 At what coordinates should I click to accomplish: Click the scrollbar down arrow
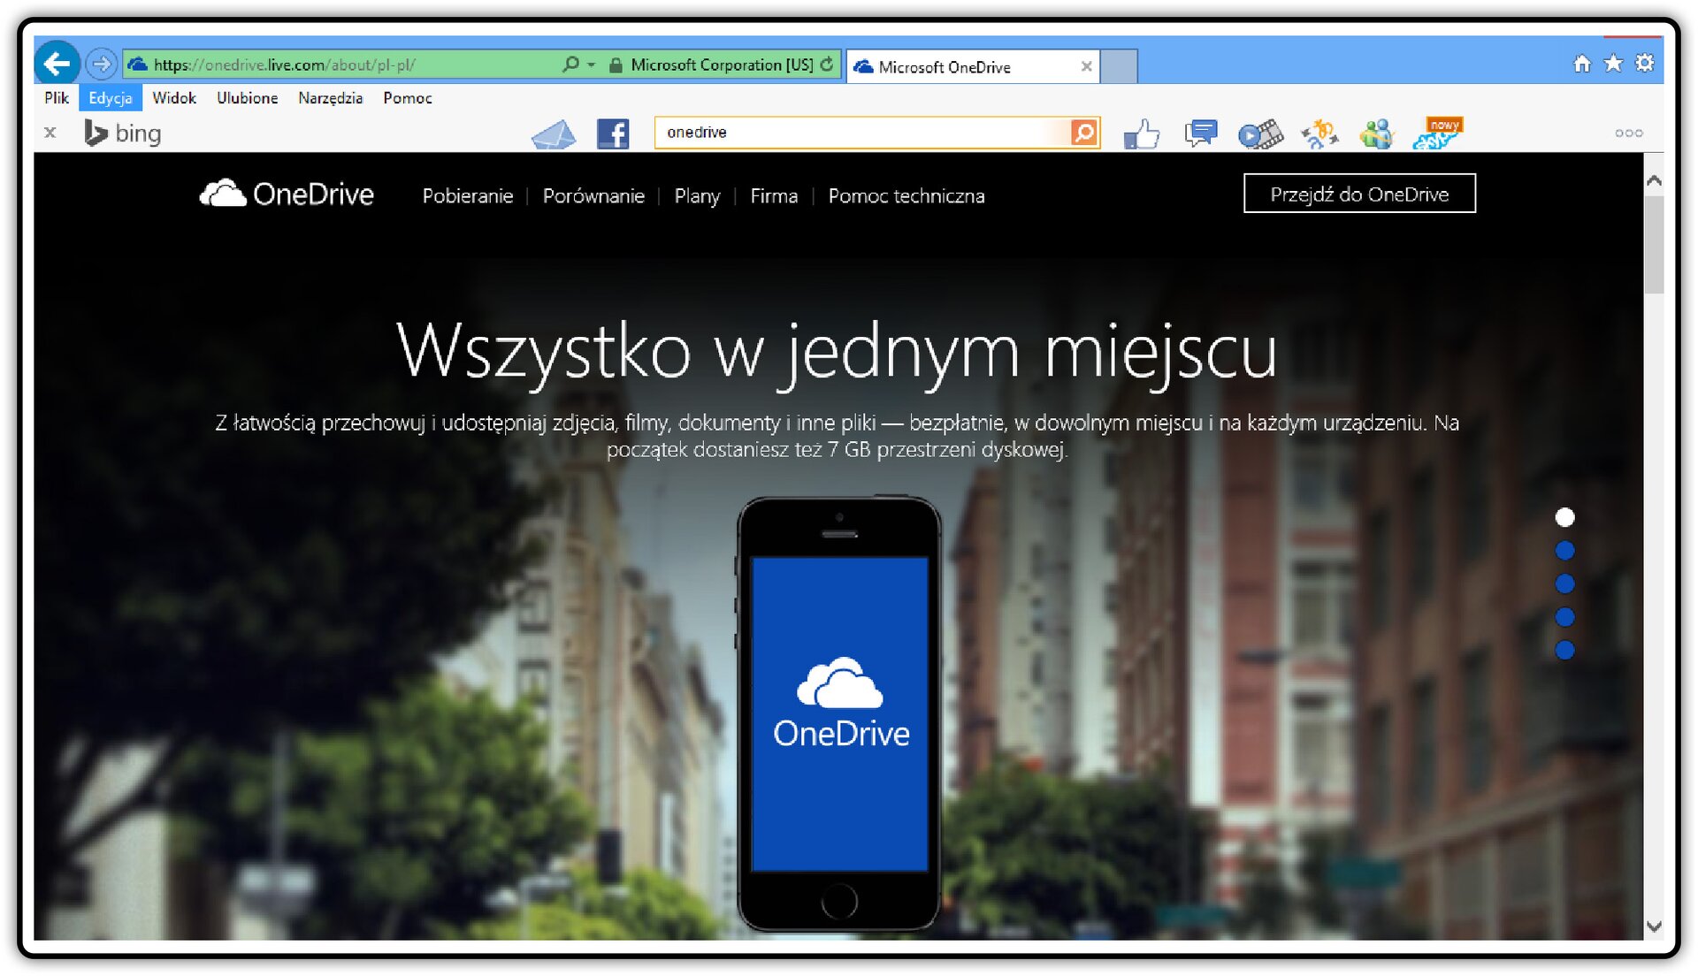click(x=1654, y=926)
